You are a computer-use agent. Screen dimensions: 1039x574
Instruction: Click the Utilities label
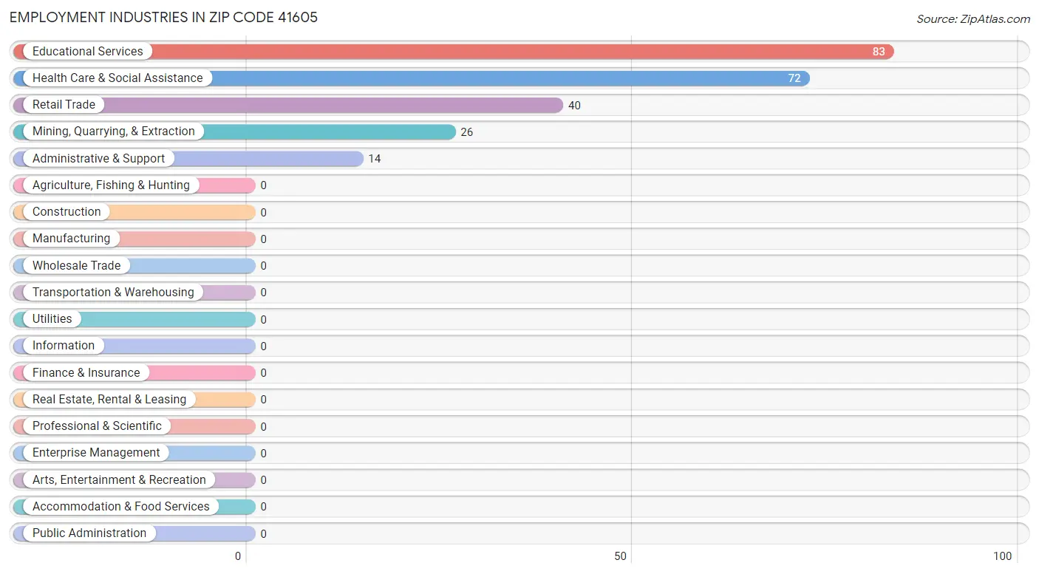coord(52,318)
